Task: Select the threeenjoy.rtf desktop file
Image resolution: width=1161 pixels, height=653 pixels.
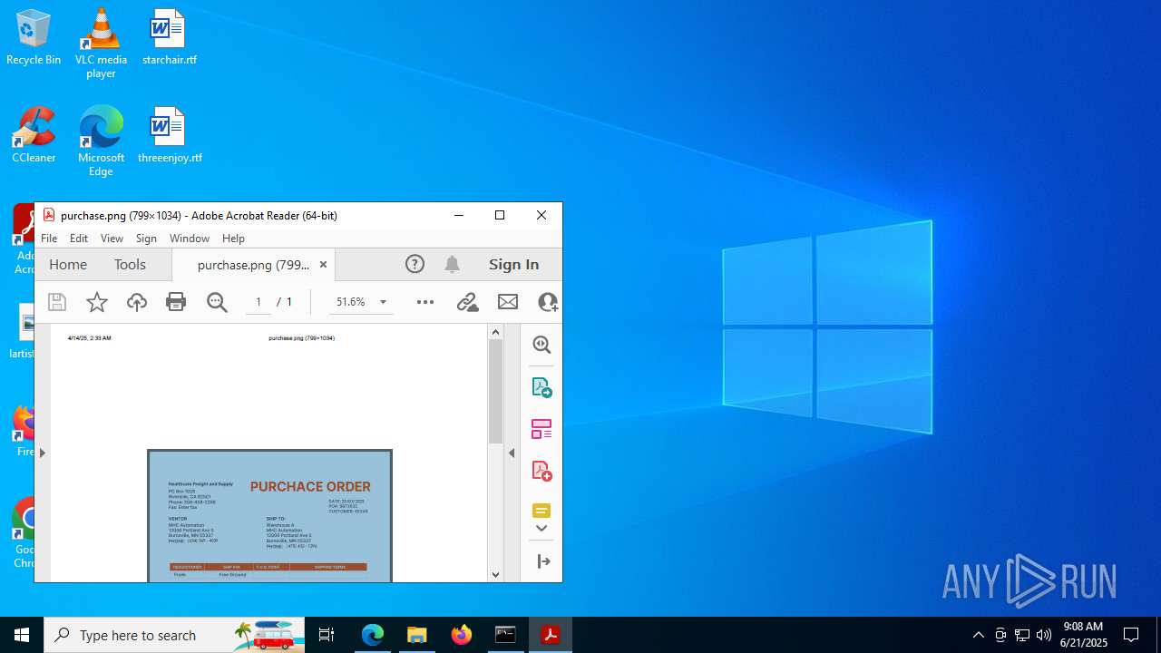Action: point(170,135)
